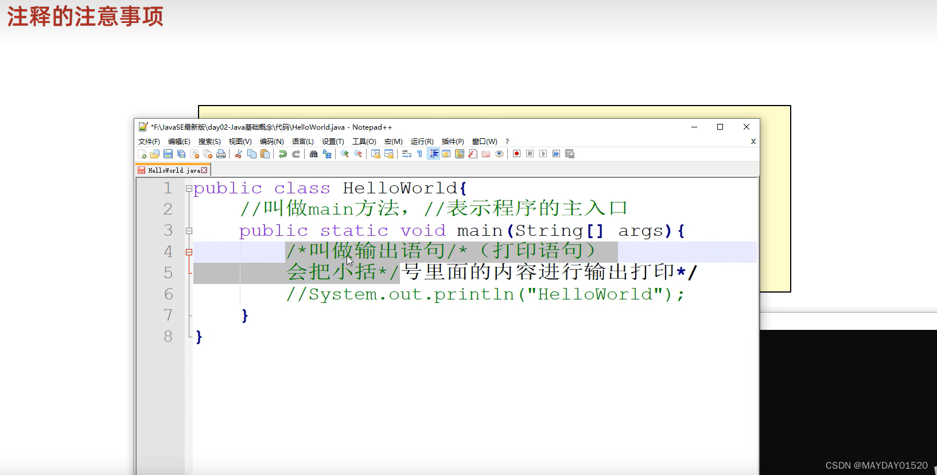
Task: Click the Stop recording macro icon
Action: click(530, 154)
